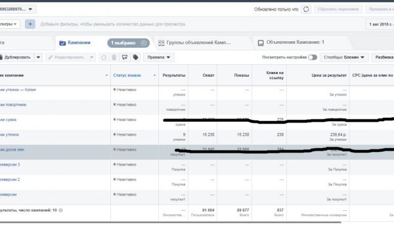Switch to 'Группы объявлений Камп...' tab
Screen dimensions: 394x239
pos(198,43)
